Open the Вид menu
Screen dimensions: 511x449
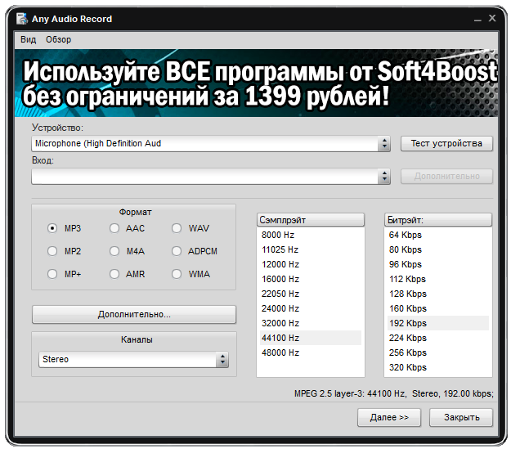click(28, 39)
